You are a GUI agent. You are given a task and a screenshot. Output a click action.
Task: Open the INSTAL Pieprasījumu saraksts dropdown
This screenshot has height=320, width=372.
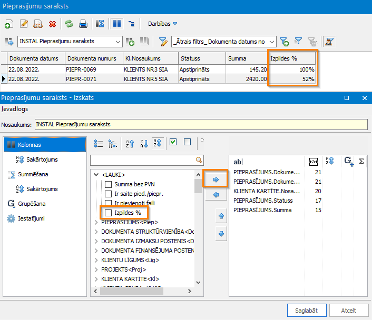[x=118, y=42]
